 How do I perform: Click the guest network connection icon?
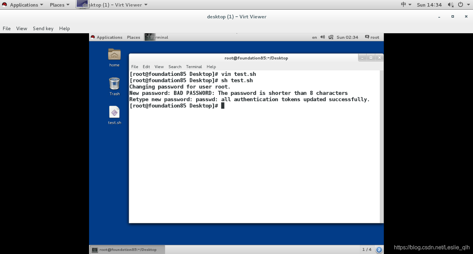click(331, 37)
